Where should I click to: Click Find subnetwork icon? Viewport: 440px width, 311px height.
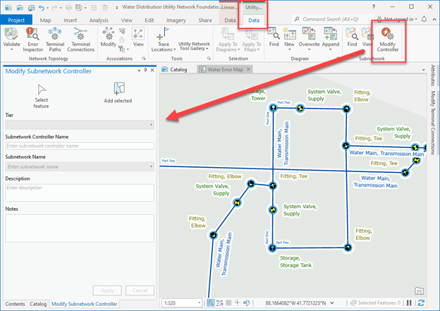click(352, 33)
